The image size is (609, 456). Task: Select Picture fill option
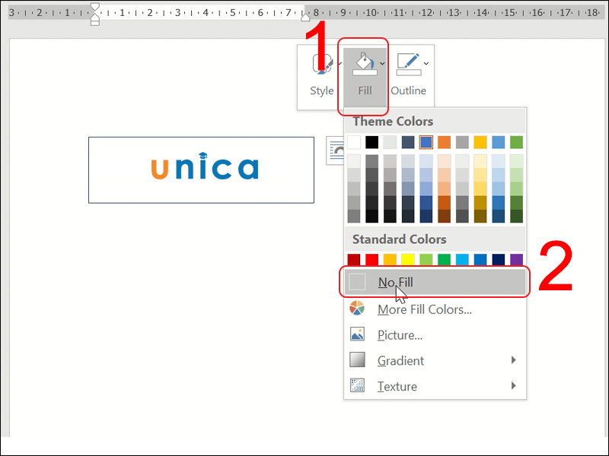(435, 334)
